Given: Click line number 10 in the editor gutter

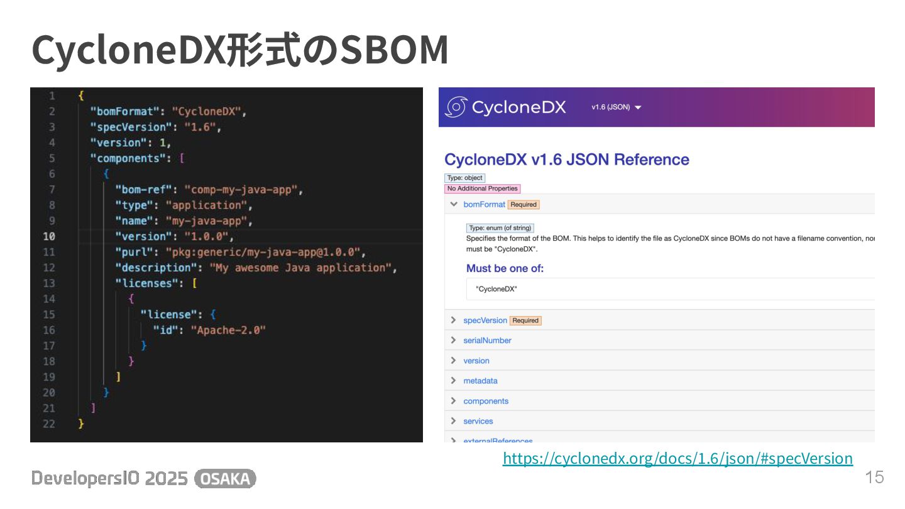Looking at the screenshot, I should 48,236.
